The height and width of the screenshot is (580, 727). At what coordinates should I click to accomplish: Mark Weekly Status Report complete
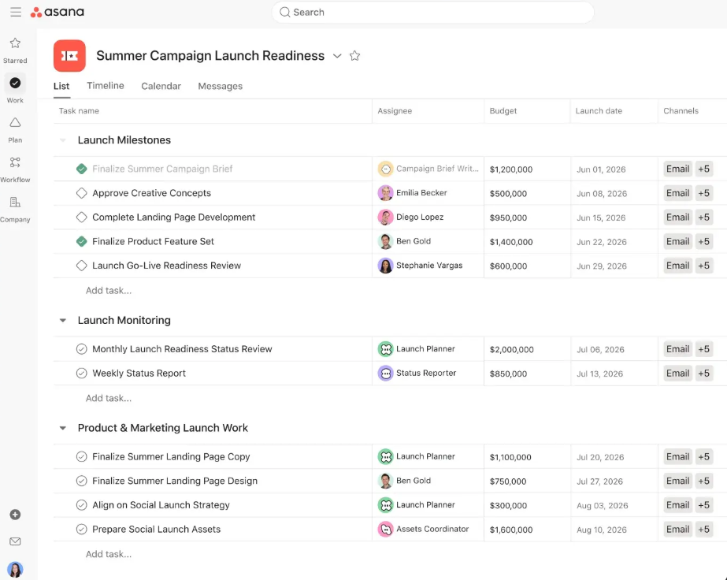click(x=82, y=373)
